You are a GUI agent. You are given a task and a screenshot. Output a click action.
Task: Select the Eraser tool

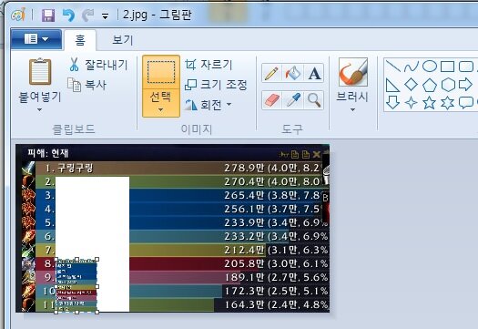[271, 100]
